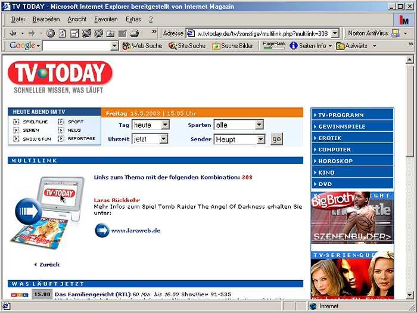
Task: Open the HOROSKOP sidebar link
Action: (x=352, y=161)
